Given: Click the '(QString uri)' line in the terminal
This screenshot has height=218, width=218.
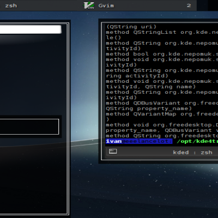Looking at the screenshot, I should [x=131, y=27].
